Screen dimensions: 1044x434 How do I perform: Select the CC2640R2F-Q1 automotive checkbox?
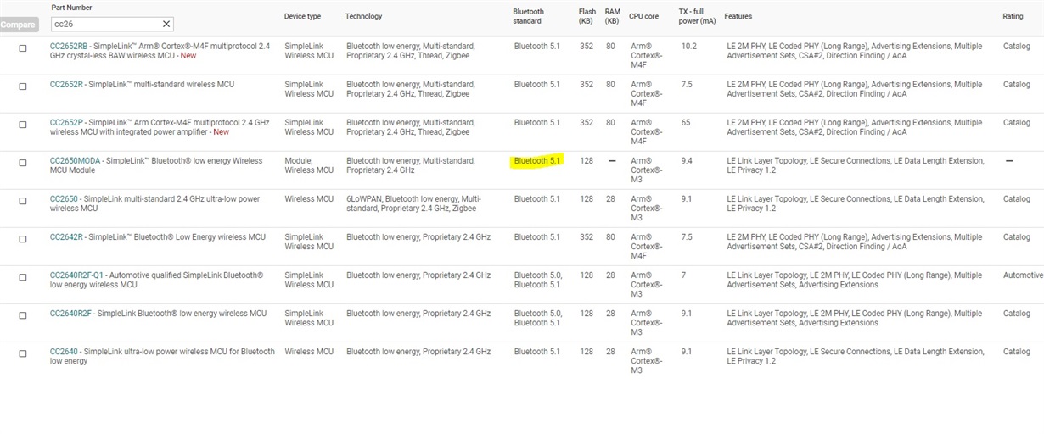23,277
